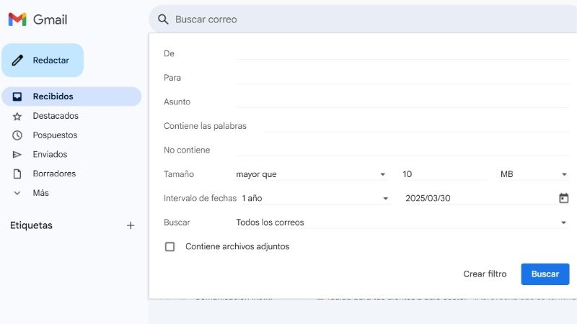Open the 'Todos los correos' search scope dropdown

(402, 222)
